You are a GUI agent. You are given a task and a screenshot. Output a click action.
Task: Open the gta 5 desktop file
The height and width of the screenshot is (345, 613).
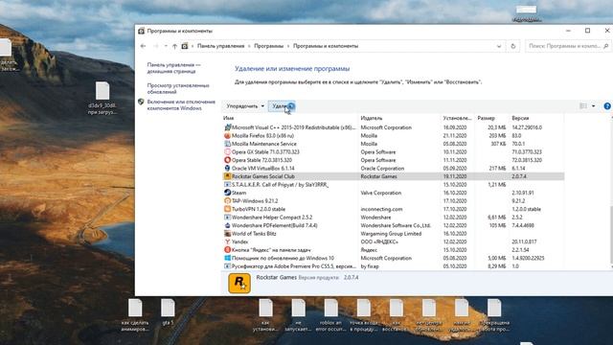[x=168, y=311]
